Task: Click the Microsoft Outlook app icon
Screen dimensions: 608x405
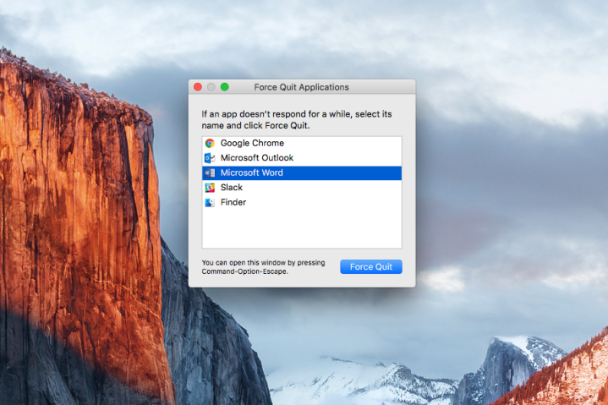Action: tap(210, 158)
